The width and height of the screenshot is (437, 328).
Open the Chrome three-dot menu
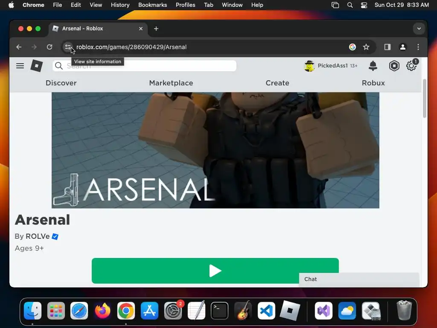tap(418, 47)
